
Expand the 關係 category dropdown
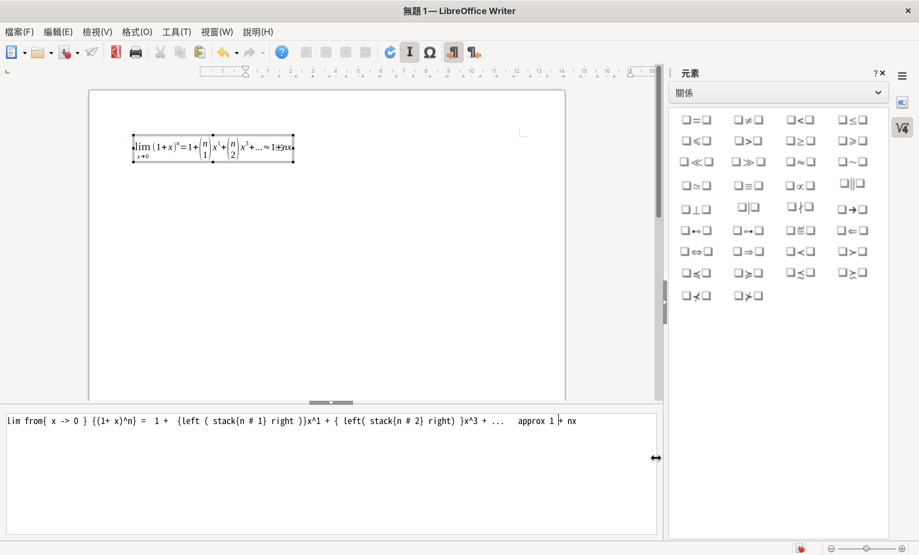[778, 93]
